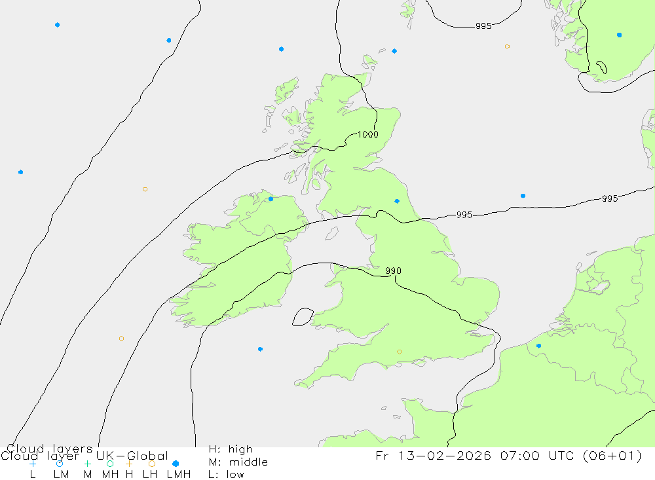Select orange circle beside the northern 995 label
Image resolution: width=655 pixels, height=480 pixels.
[x=507, y=46]
